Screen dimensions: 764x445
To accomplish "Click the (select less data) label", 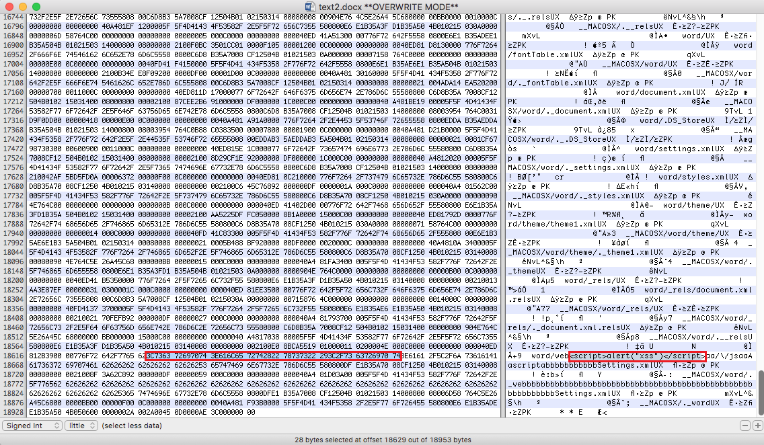I will coord(132,426).
